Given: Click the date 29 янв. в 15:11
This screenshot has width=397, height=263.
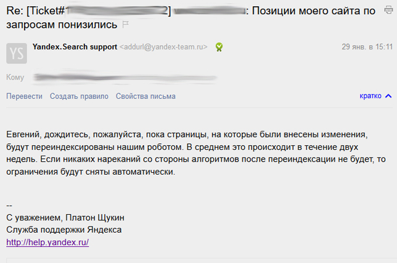Looking at the screenshot, I should click(367, 47).
